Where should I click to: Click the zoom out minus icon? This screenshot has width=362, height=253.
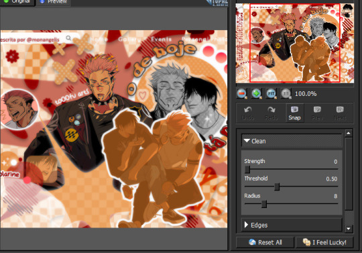pos(242,93)
